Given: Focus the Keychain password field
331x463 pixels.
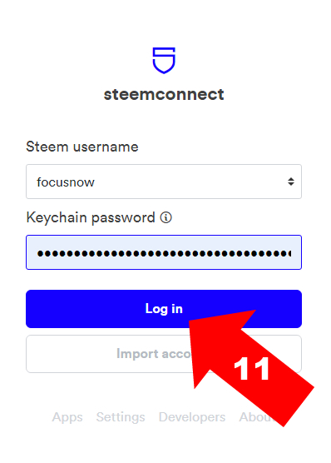Looking at the screenshot, I should coord(164,252).
